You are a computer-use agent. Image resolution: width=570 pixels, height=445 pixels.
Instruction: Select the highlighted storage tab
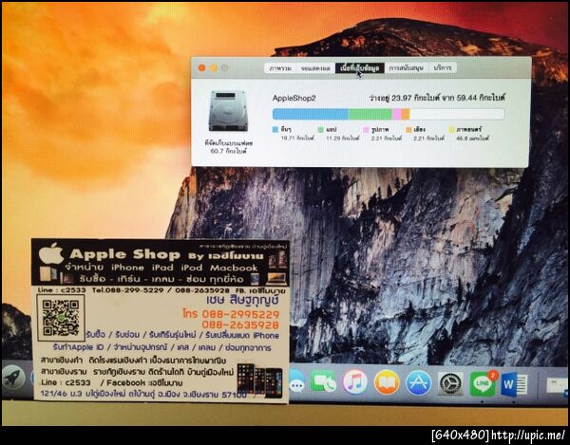(359, 68)
